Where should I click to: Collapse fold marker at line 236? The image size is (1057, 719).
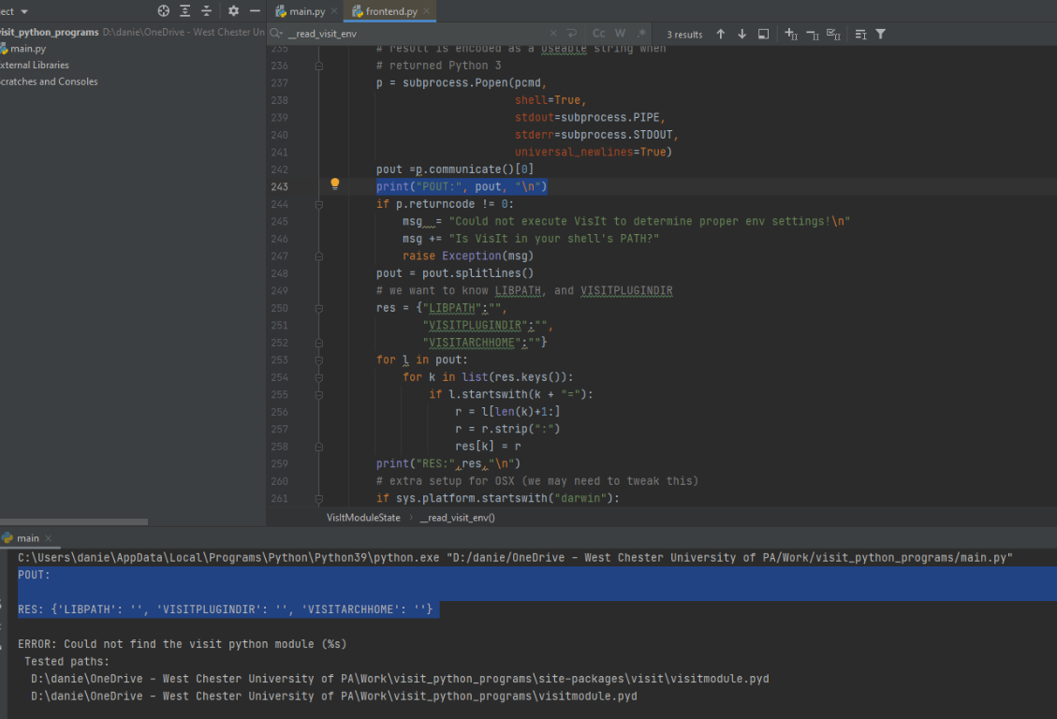click(319, 66)
